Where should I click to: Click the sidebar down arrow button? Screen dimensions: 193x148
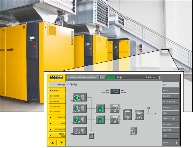tap(61, 142)
